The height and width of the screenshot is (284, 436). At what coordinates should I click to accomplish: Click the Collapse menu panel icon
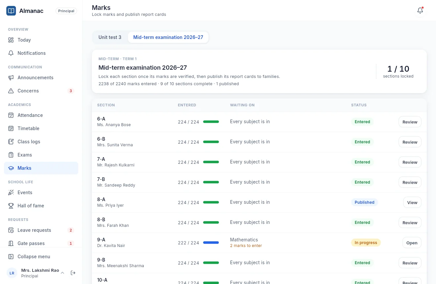coord(11,257)
